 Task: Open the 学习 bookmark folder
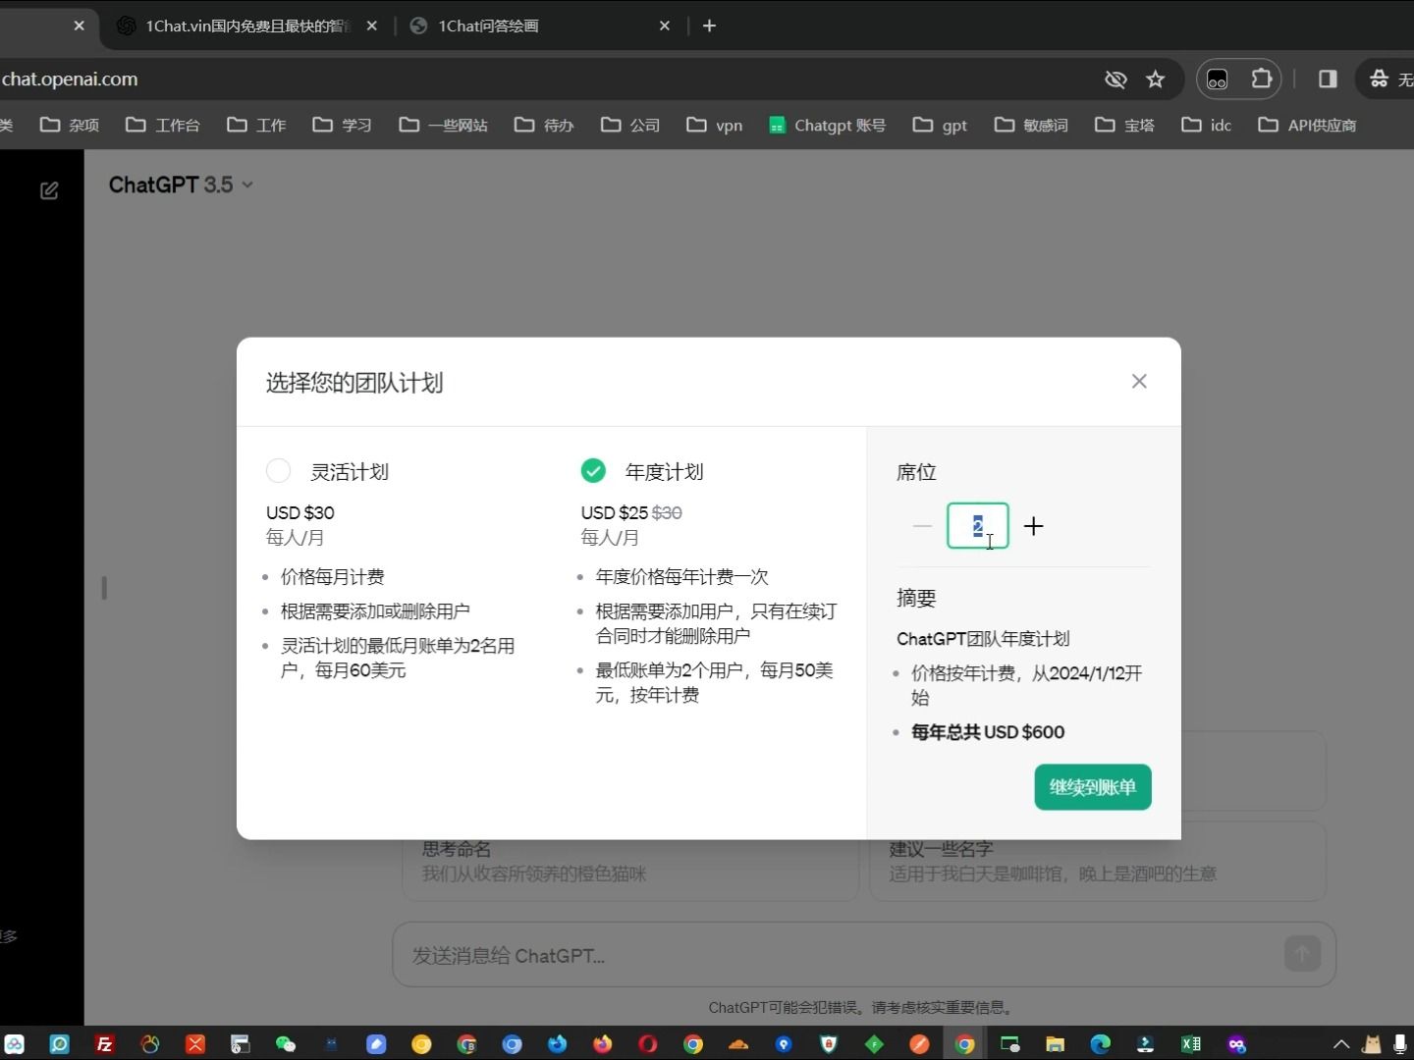[343, 125]
